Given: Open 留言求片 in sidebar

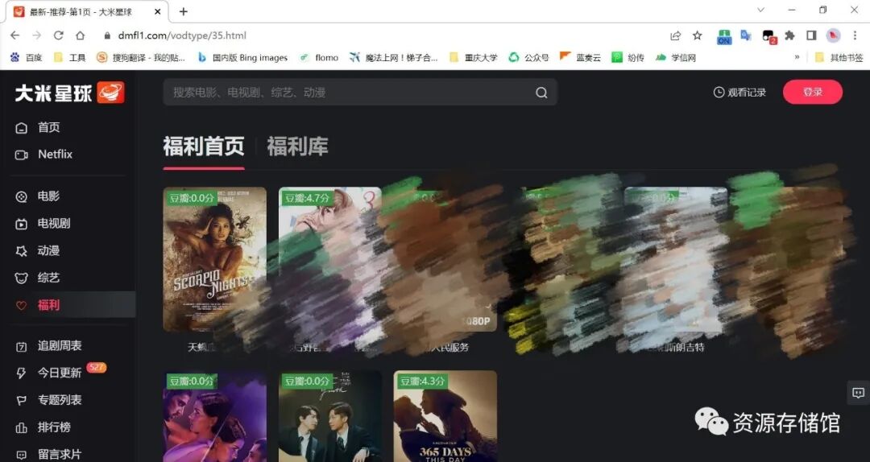Looking at the screenshot, I should 48,455.
